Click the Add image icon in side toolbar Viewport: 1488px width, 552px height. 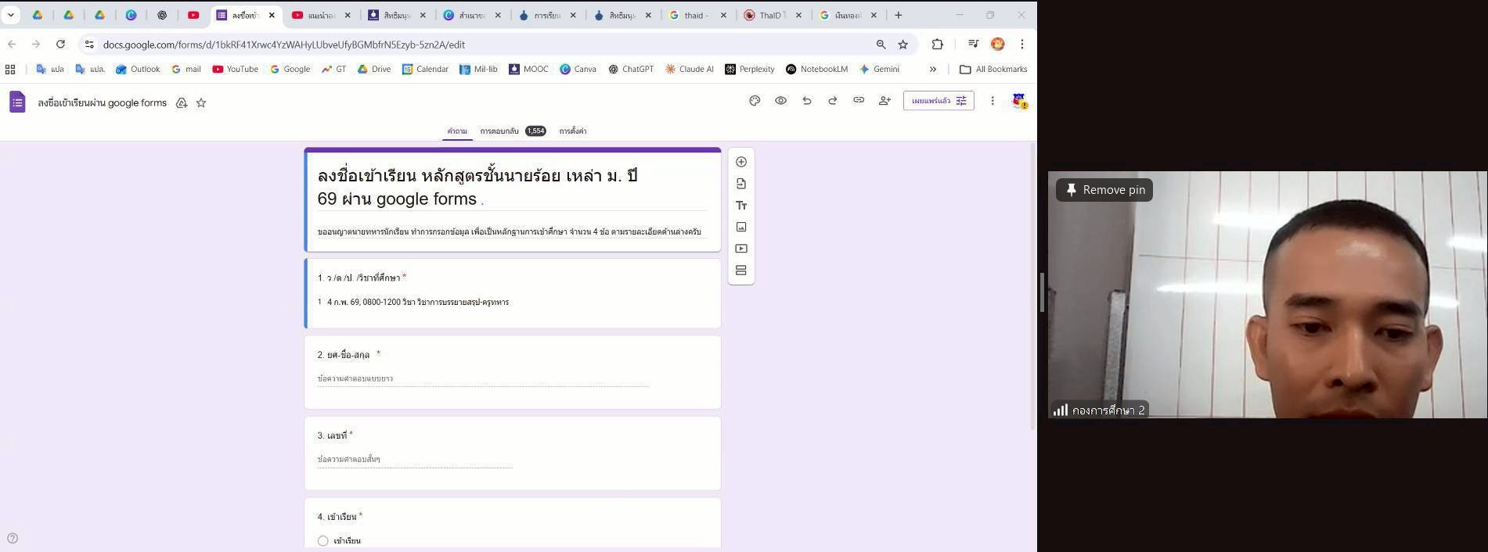[x=740, y=227]
